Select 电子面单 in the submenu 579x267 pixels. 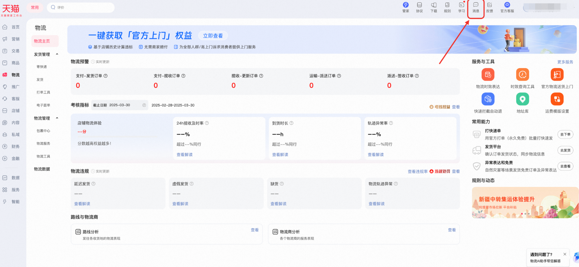point(43,105)
